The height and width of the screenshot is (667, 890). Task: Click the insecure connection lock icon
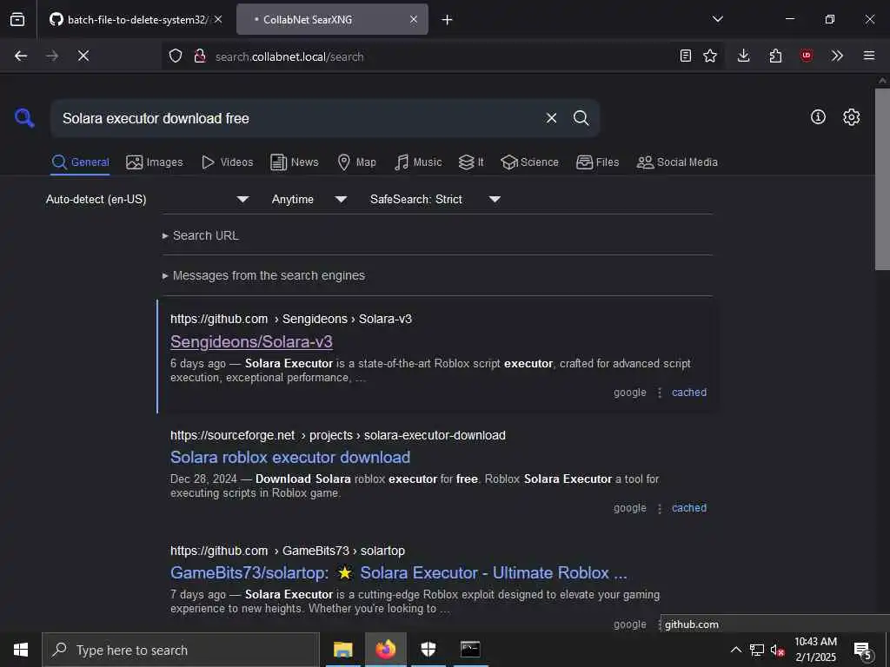199,56
